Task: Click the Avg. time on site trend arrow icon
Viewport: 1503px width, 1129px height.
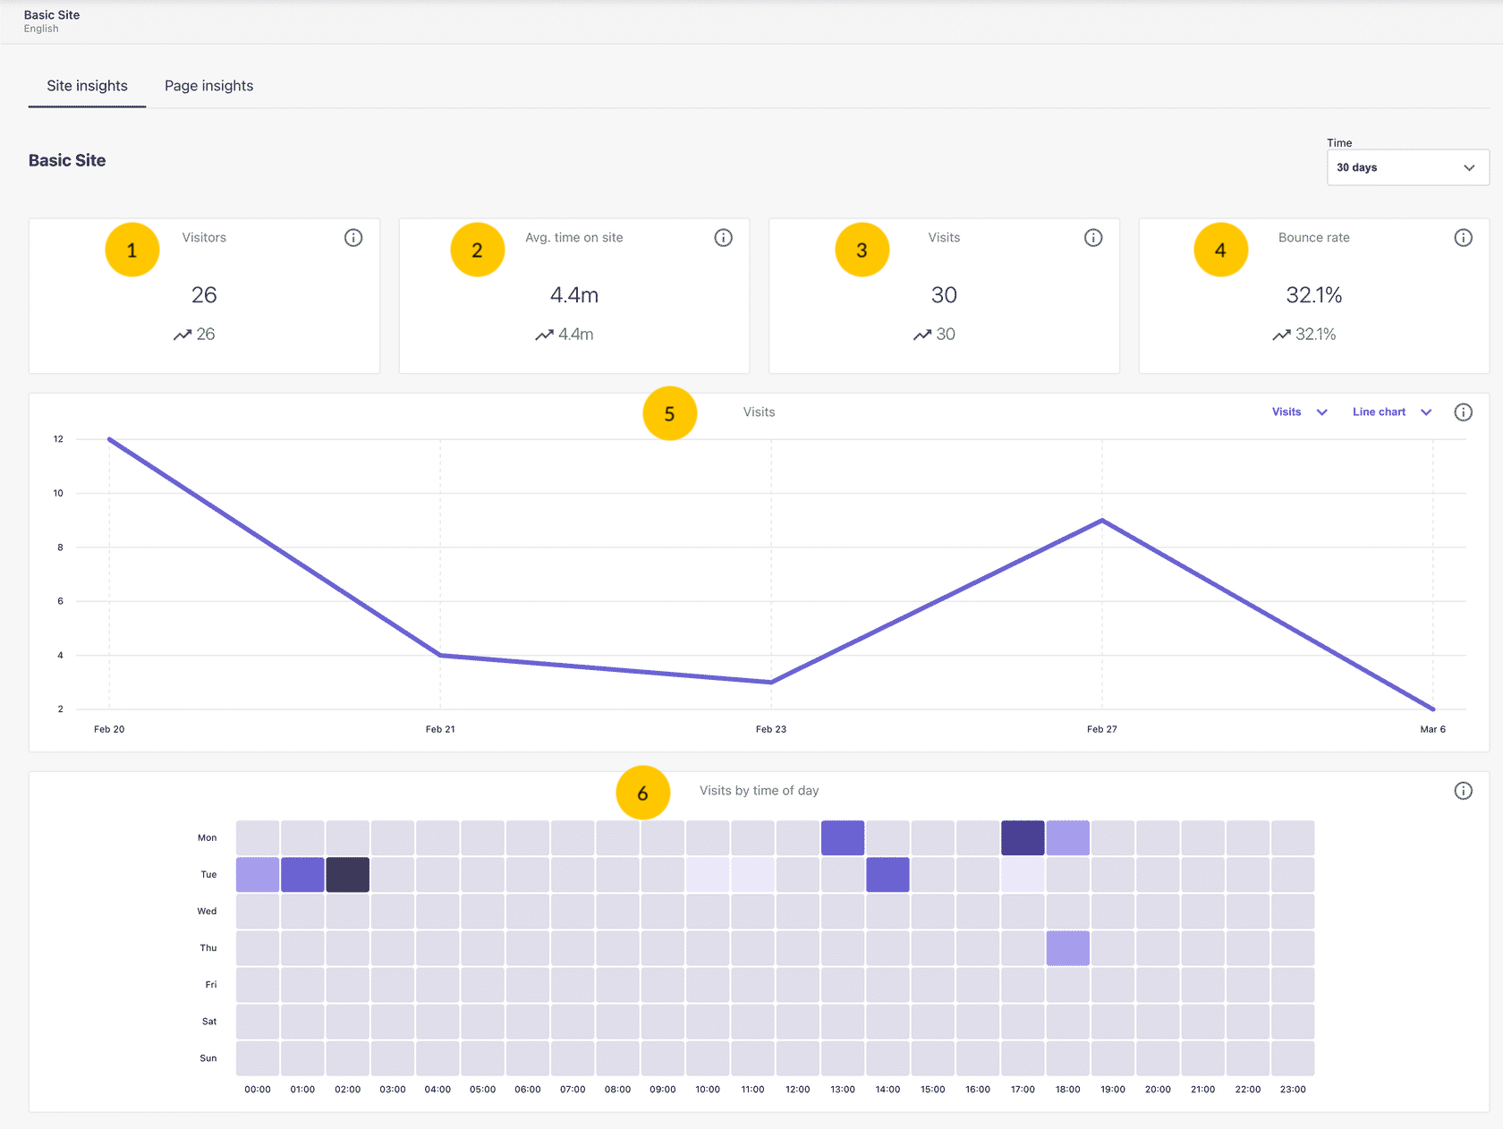Action: tap(544, 335)
